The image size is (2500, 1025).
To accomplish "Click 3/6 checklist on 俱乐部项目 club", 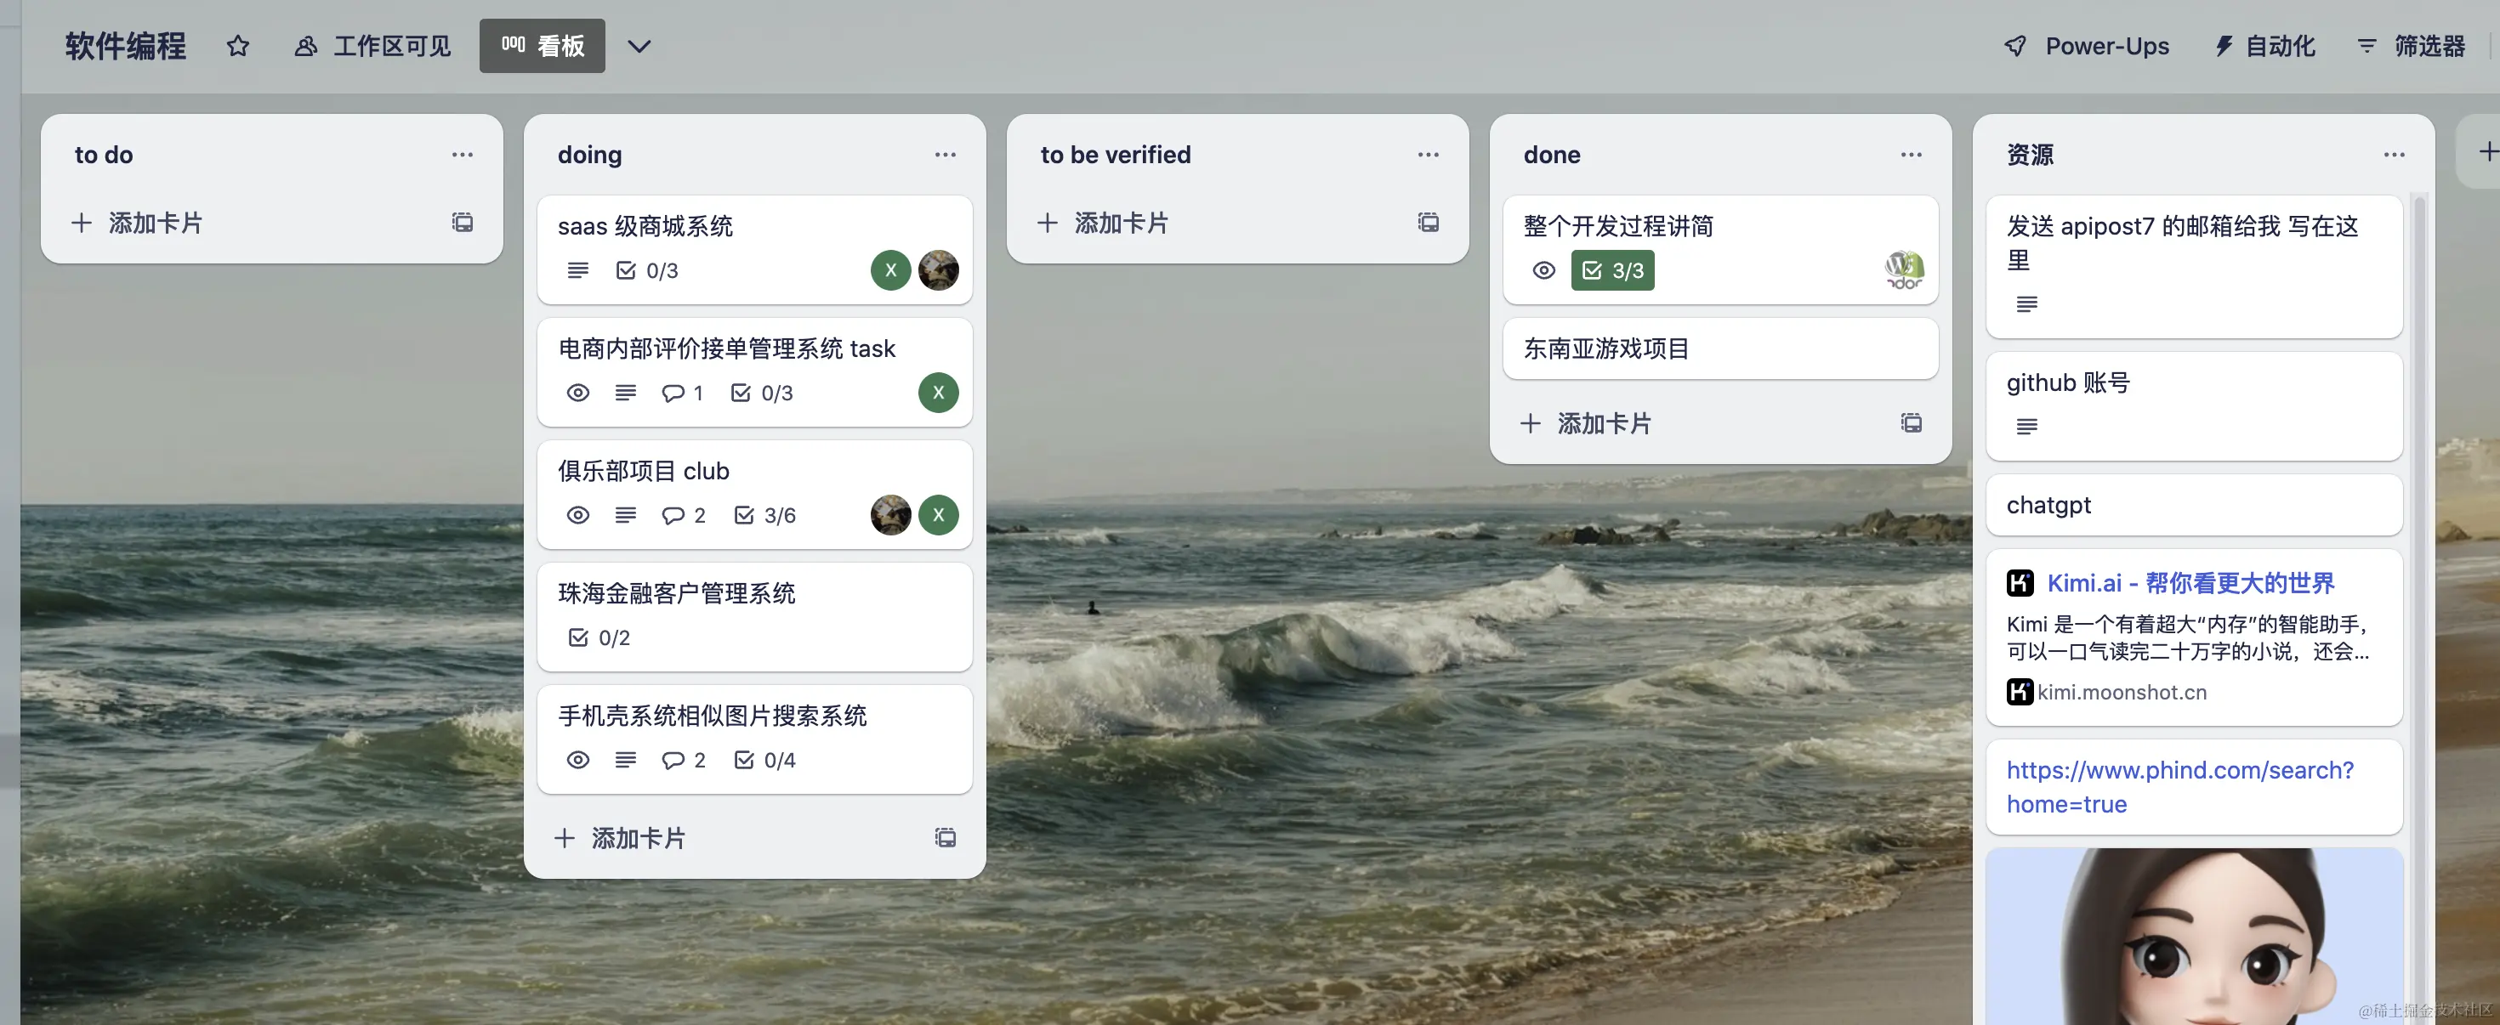I will click(764, 515).
